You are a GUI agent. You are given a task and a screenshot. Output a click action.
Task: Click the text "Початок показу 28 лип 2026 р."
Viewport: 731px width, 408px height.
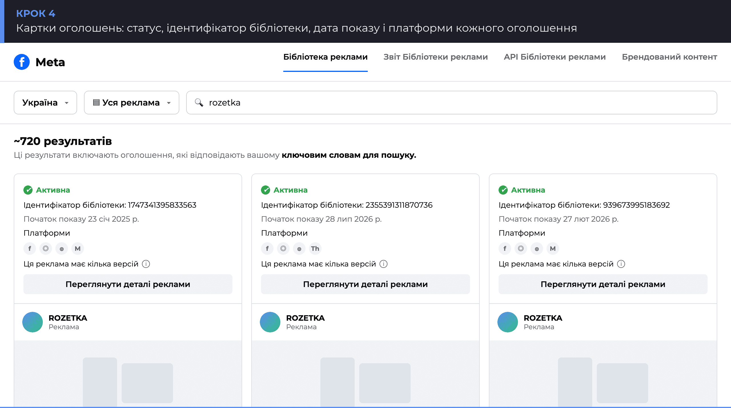[321, 219]
